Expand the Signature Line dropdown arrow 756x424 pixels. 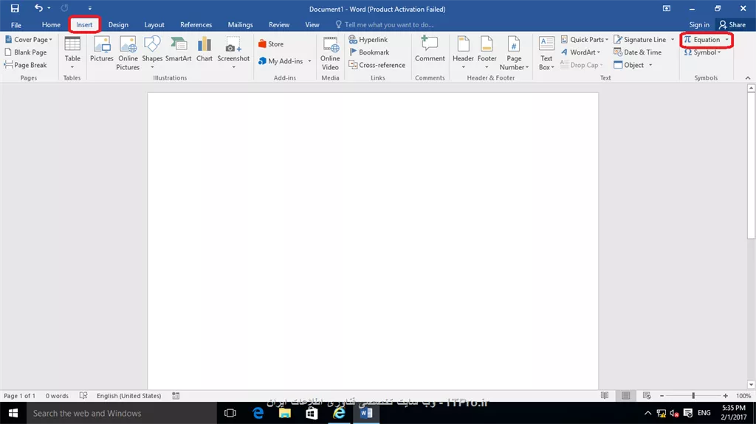[x=673, y=40]
